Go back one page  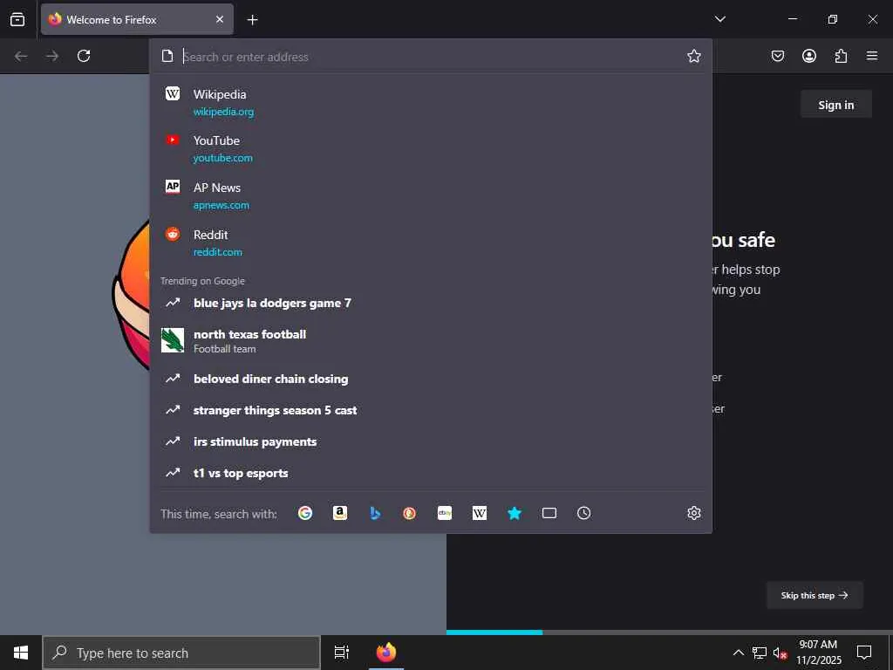pyautogui.click(x=21, y=56)
